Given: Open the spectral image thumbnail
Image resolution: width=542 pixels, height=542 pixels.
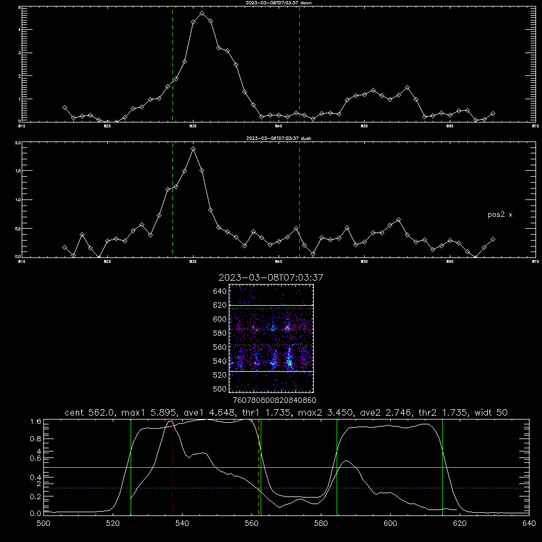Looking at the screenshot, I should coord(271,338).
